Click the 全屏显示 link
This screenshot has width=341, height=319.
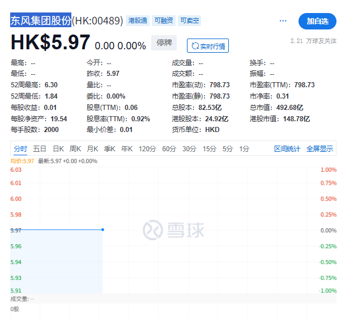(x=319, y=149)
